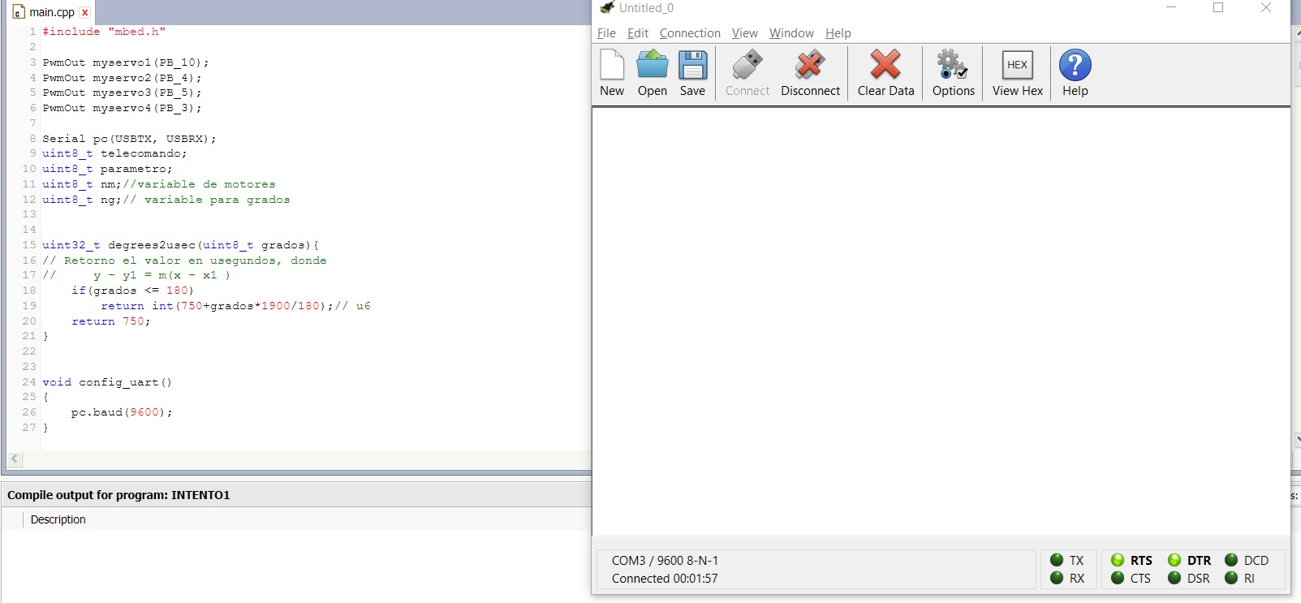
Task: Click the TX status indicator light
Action: [x=1057, y=560]
